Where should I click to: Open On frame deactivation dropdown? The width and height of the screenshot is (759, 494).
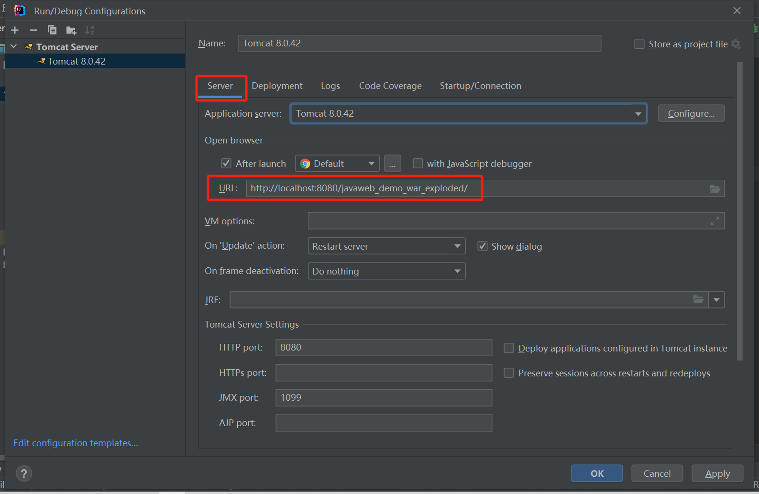pyautogui.click(x=386, y=271)
